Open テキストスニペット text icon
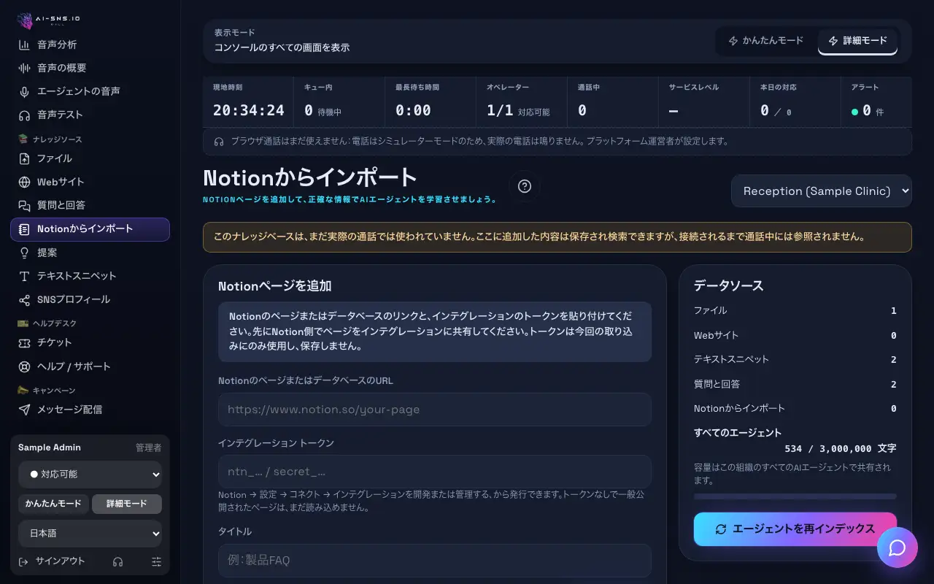Screen dimensions: 934x584 click(24, 276)
